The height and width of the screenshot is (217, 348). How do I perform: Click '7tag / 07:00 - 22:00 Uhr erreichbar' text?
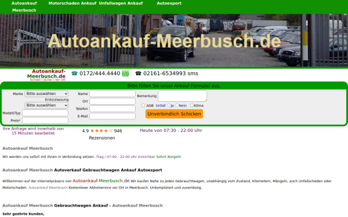point(125,157)
